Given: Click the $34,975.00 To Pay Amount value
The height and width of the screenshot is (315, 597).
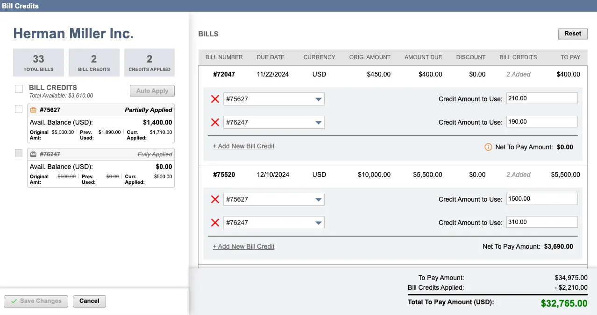Looking at the screenshot, I should [x=571, y=278].
